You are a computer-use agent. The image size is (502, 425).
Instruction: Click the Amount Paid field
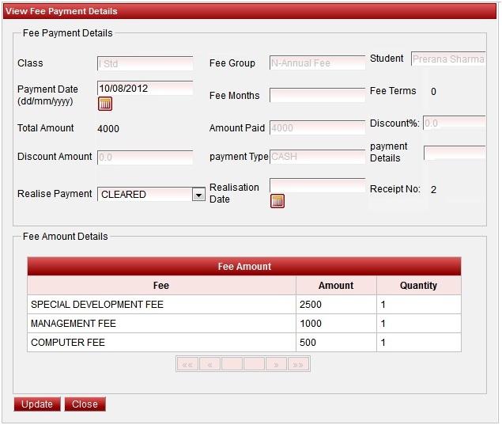(x=317, y=128)
